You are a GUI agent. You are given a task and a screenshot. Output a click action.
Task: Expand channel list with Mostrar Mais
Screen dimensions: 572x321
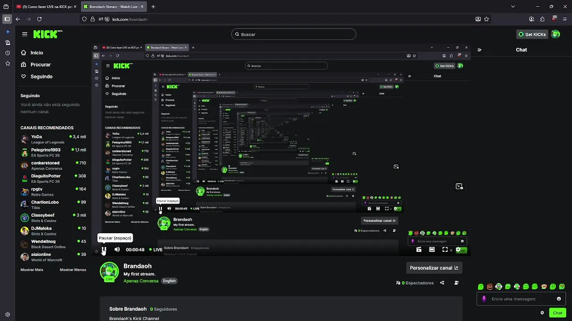pyautogui.click(x=32, y=270)
